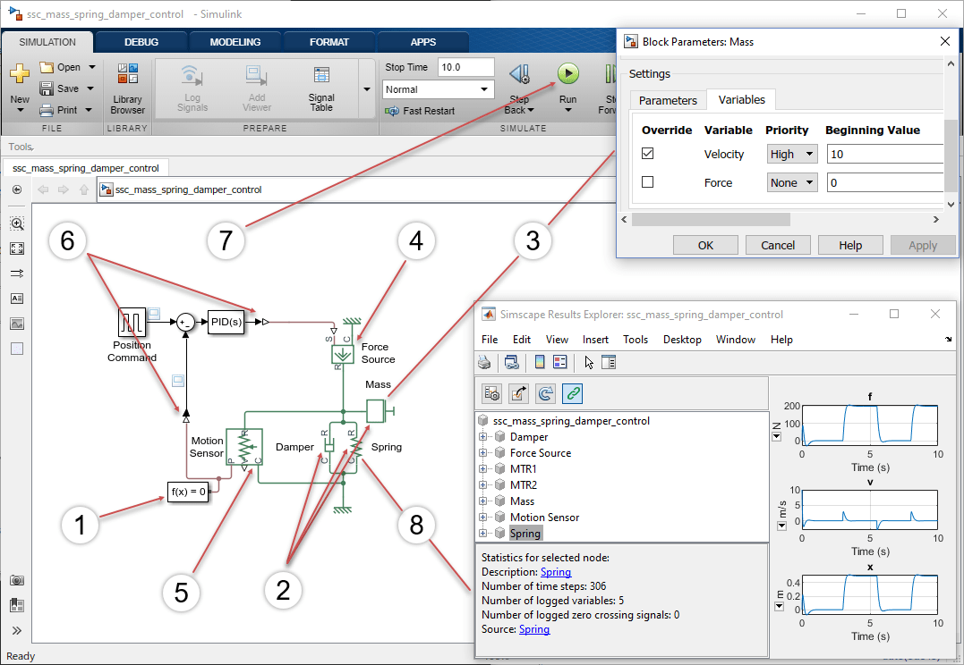The height and width of the screenshot is (665, 964).
Task: Expand the Prepare gallery dropdown arrow
Action: 367,89
